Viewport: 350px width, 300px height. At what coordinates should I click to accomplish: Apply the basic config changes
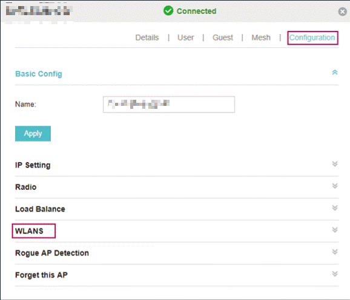click(x=33, y=134)
